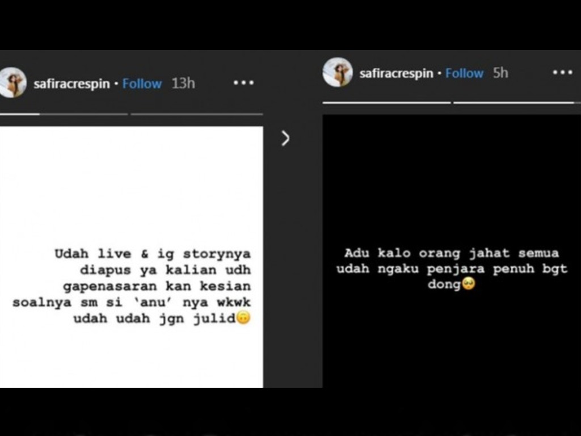Jump to the second progress segment of the 13h story

(x=197, y=114)
